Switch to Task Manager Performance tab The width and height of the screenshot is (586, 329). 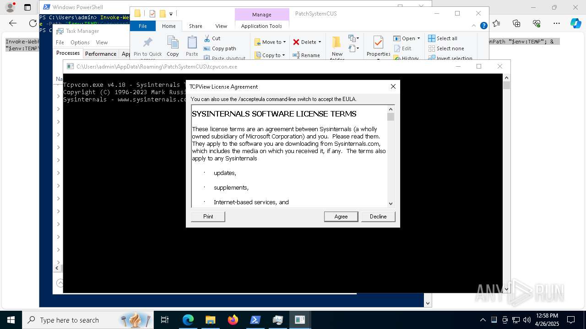click(x=101, y=53)
